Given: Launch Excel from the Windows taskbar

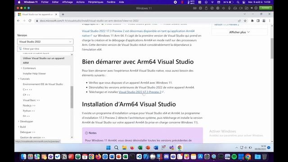Looking at the screenshot, I should click(x=140, y=148).
